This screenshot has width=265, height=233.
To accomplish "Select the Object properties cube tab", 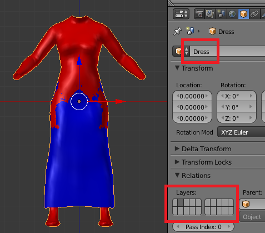I will click(x=243, y=14).
